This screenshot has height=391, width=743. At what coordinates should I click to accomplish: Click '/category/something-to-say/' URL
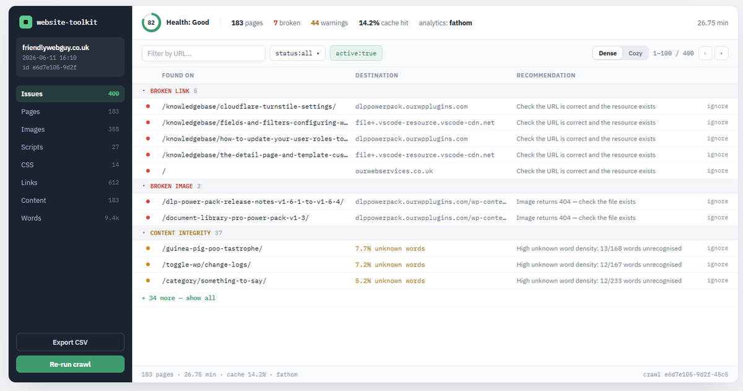(x=214, y=281)
